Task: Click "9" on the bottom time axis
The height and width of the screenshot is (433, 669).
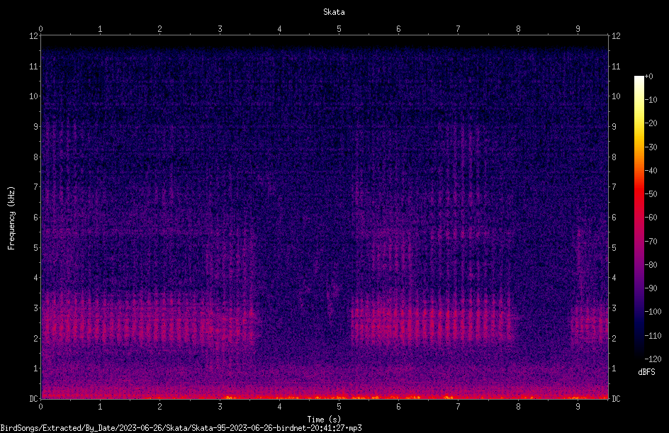Action: point(578,407)
